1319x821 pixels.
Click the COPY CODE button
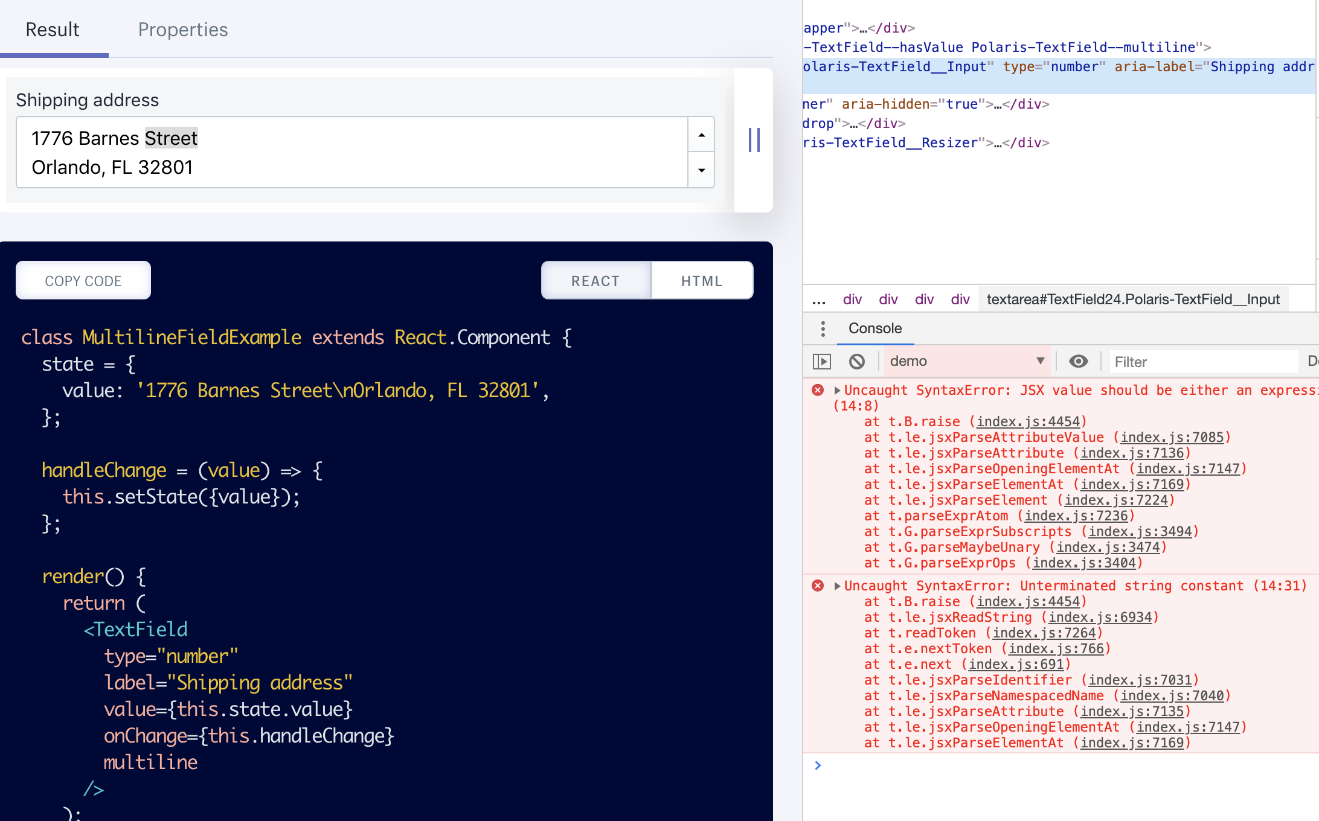(83, 280)
